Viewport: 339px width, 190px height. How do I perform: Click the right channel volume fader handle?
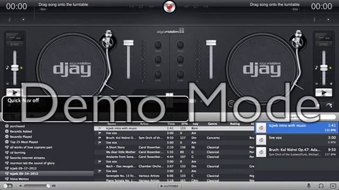coord(211,42)
